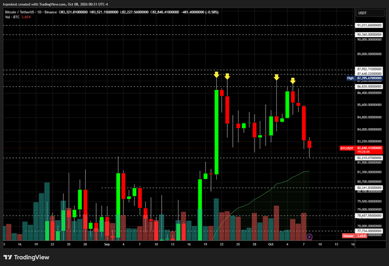Click the 77,734.00000000 horizontal line label

(x=369, y=231)
